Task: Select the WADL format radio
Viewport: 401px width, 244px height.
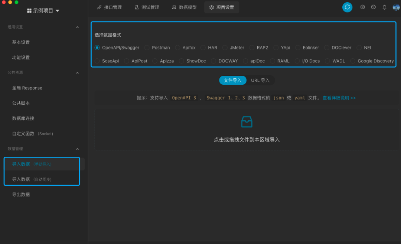Action: pos(327,61)
